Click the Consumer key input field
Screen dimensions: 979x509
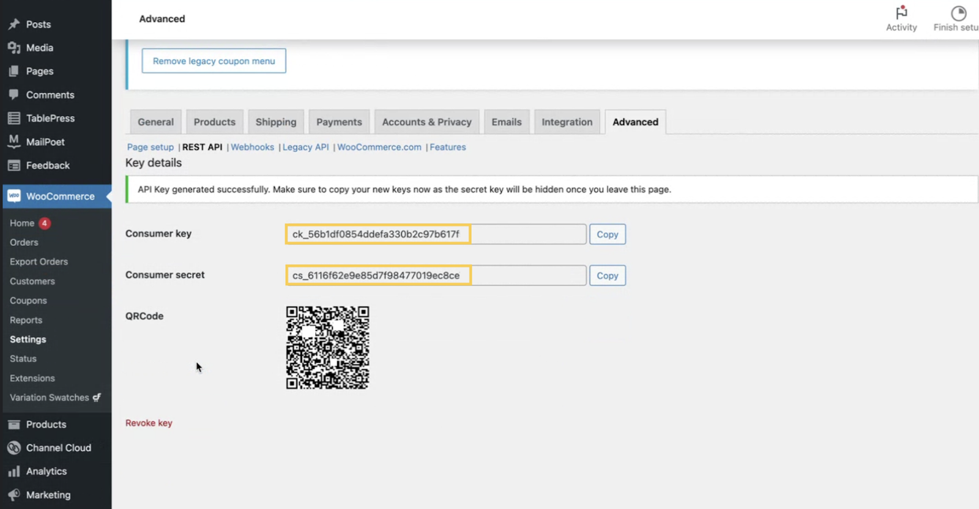(436, 234)
